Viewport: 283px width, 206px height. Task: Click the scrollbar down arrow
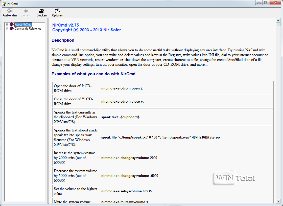278,201
